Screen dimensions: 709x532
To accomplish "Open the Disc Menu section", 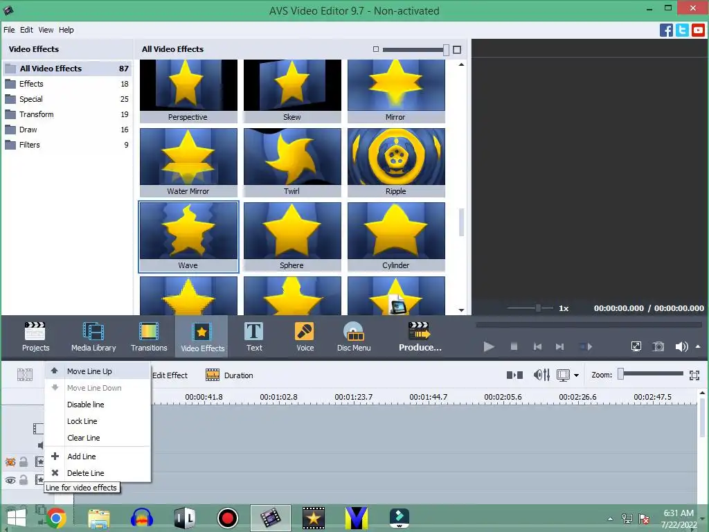I will [354, 337].
